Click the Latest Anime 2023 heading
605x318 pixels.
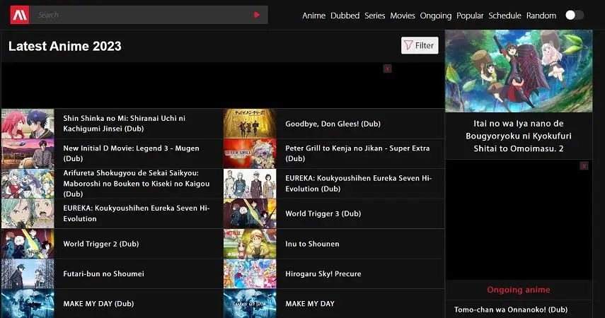pyautogui.click(x=65, y=46)
